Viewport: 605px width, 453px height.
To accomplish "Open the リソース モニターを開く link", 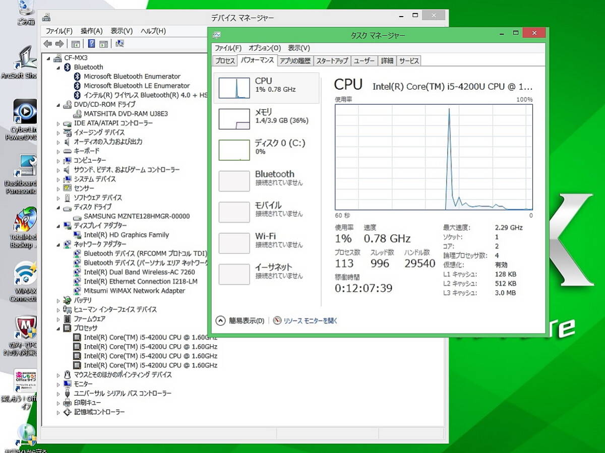I will tap(310, 320).
